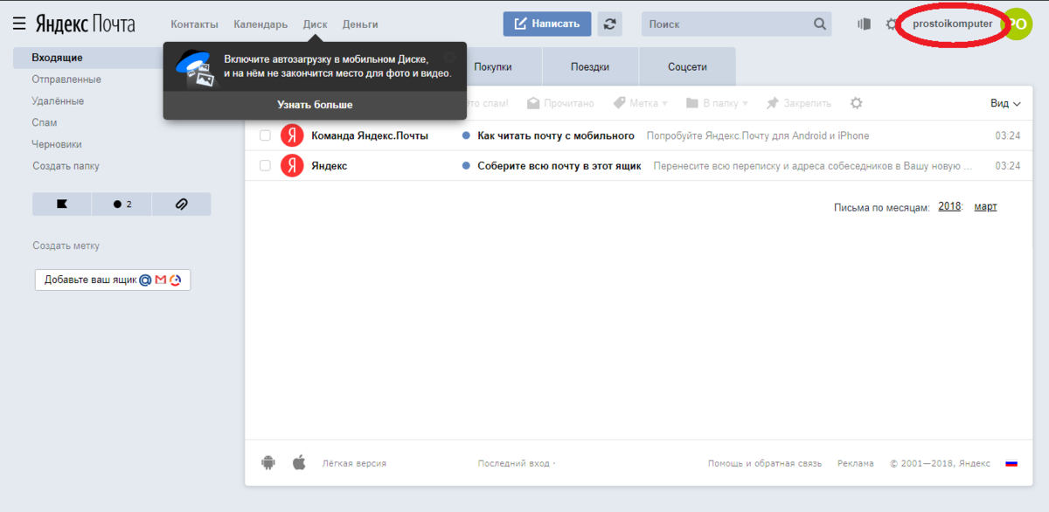Open Лёгкая версия link

[x=354, y=463]
